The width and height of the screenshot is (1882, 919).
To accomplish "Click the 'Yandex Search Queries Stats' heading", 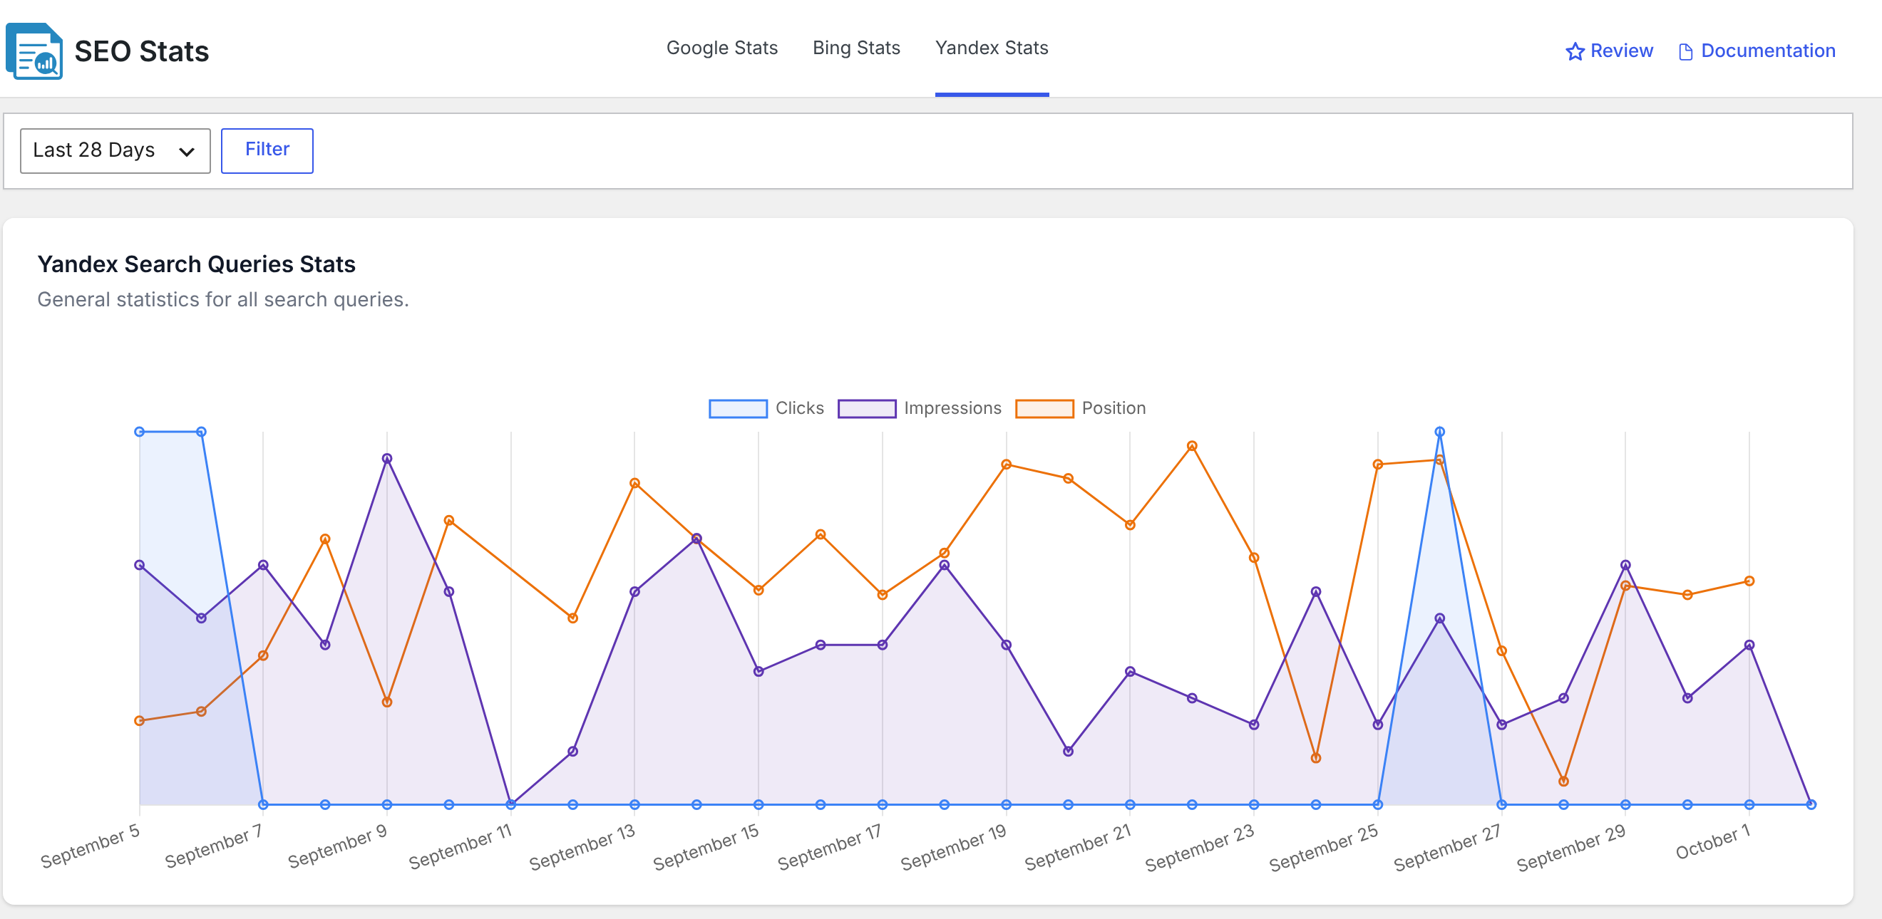I will pyautogui.click(x=196, y=264).
